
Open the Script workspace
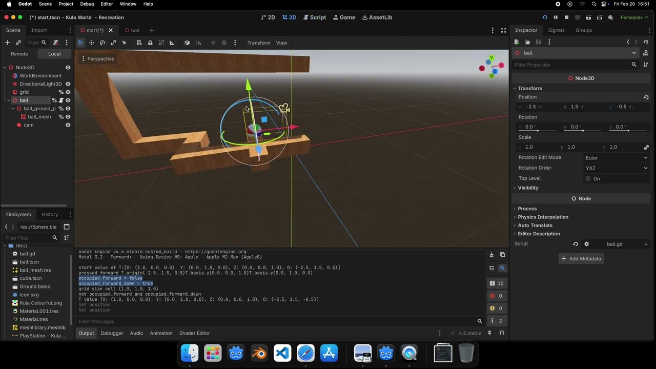coord(314,17)
